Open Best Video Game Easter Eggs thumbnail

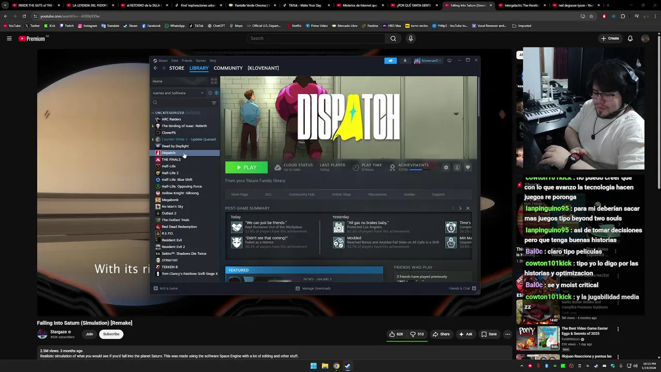tap(538, 338)
